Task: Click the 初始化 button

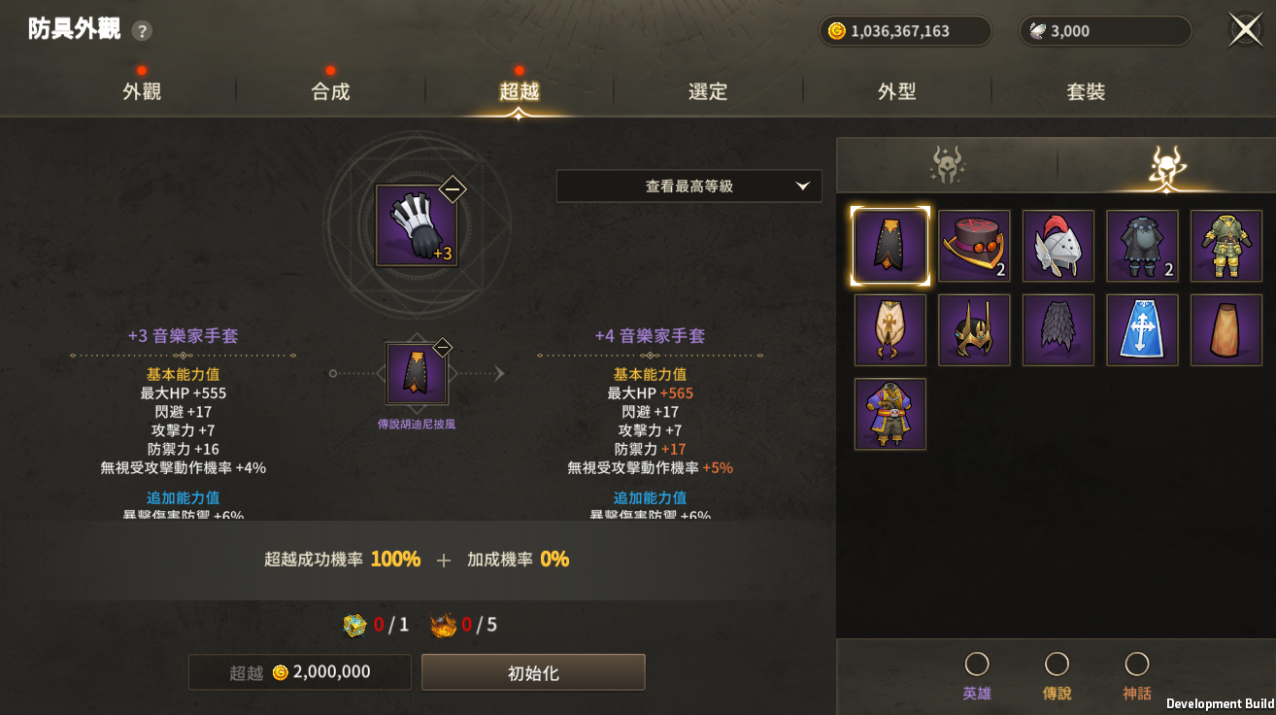Action: click(x=533, y=672)
